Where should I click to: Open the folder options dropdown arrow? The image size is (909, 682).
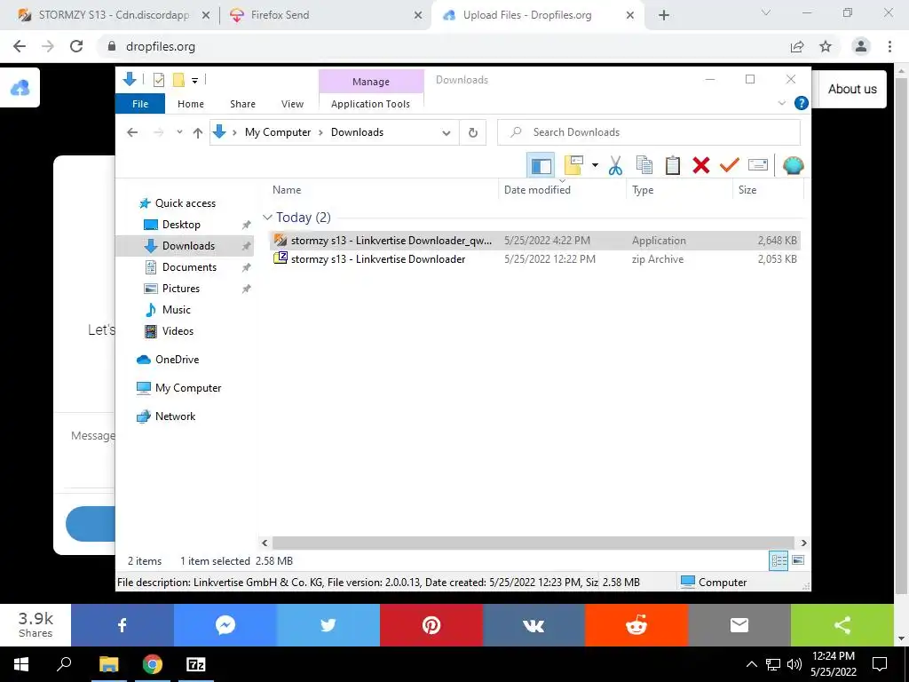point(595,165)
